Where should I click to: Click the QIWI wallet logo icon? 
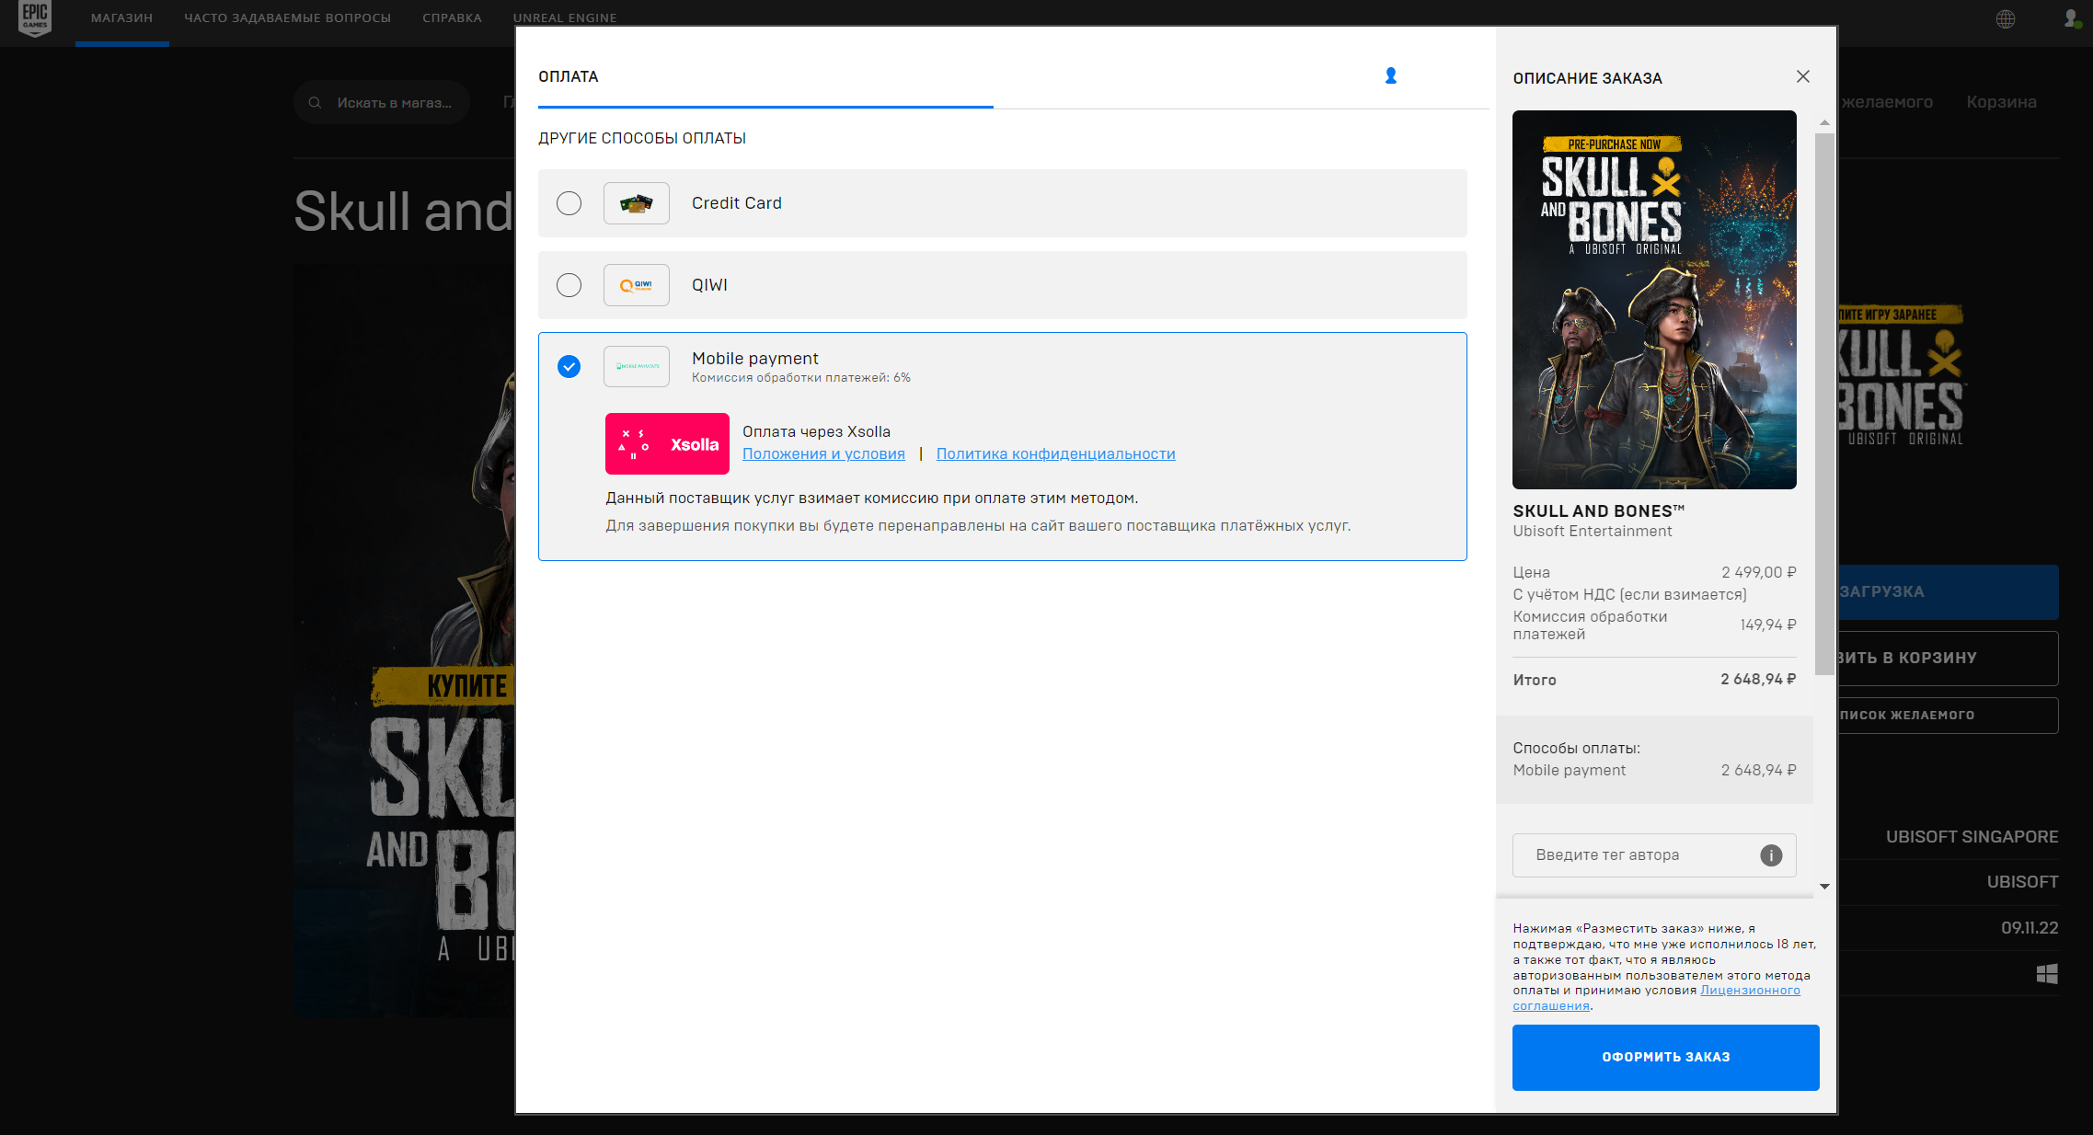point(636,285)
